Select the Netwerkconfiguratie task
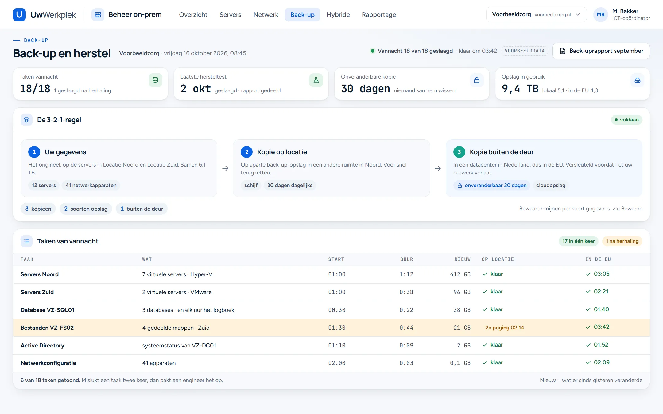The height and width of the screenshot is (414, 663). tap(331, 363)
